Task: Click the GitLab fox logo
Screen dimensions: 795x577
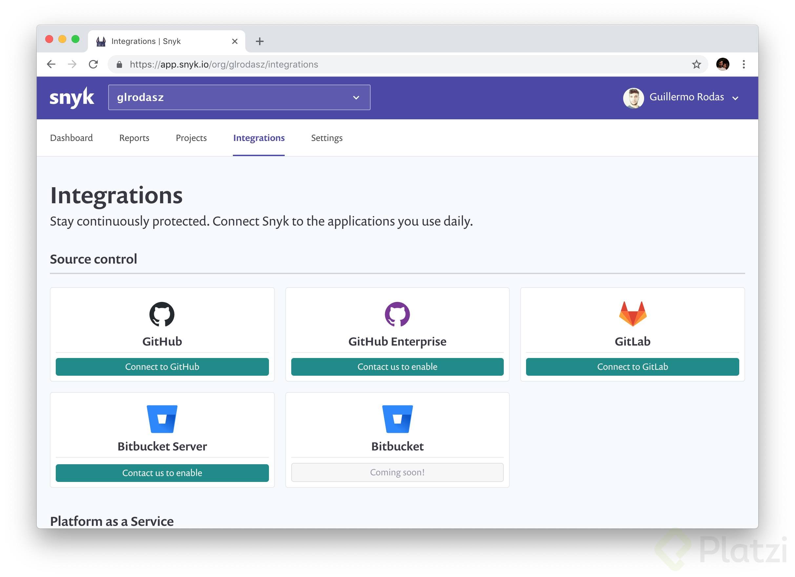Action: 632,313
